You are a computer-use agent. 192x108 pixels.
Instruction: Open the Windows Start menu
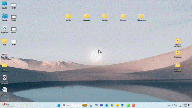pyautogui.click(x=59, y=105)
